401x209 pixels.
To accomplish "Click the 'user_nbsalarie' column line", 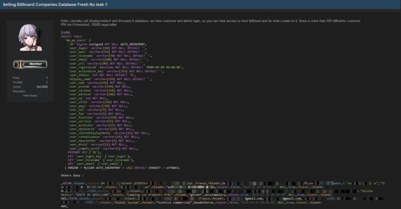I will [x=101, y=129].
